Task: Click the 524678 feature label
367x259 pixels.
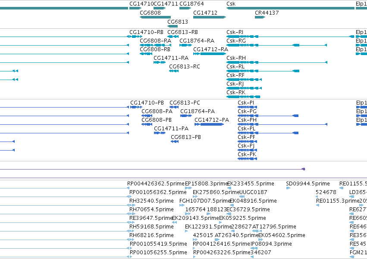Action: click(326, 192)
